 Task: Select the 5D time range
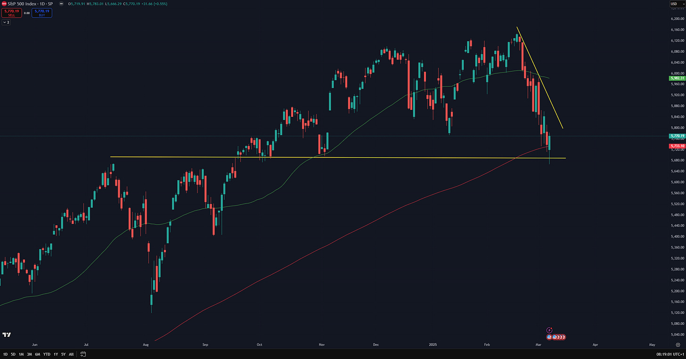click(13, 354)
